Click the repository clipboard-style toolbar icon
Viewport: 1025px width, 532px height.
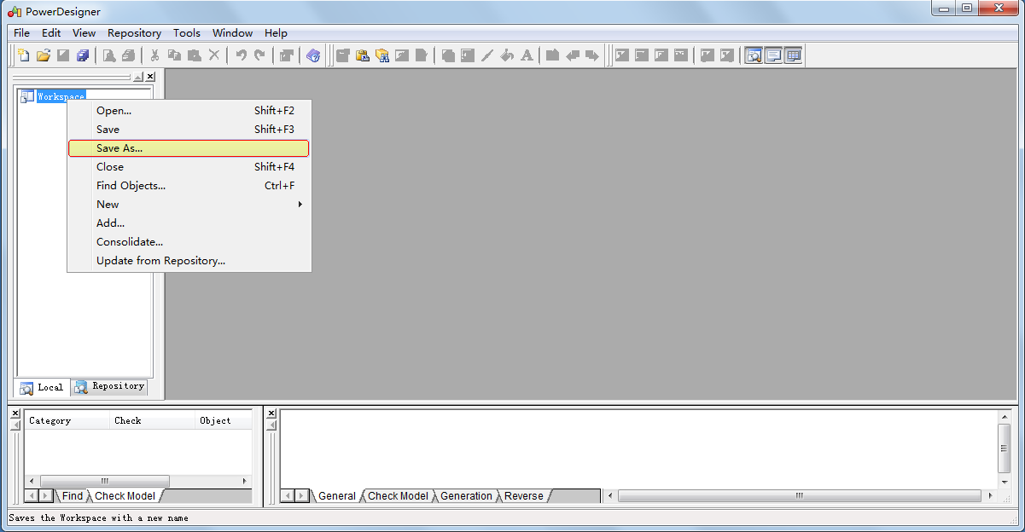click(x=363, y=55)
